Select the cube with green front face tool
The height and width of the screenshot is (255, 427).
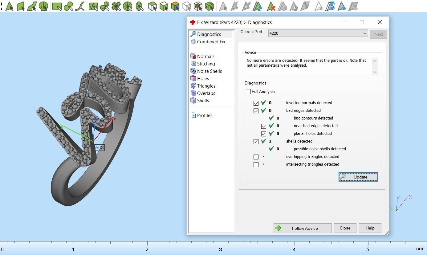click(164, 6)
